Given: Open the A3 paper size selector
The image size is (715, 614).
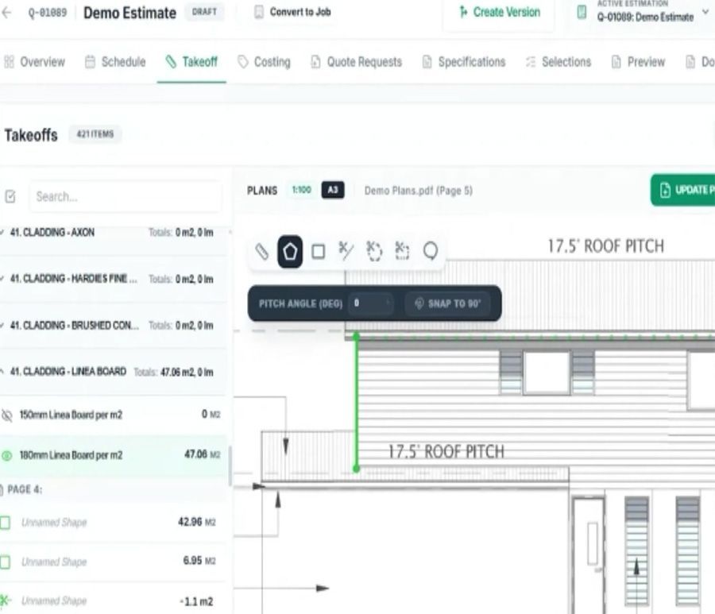Looking at the screenshot, I should coord(333,190).
